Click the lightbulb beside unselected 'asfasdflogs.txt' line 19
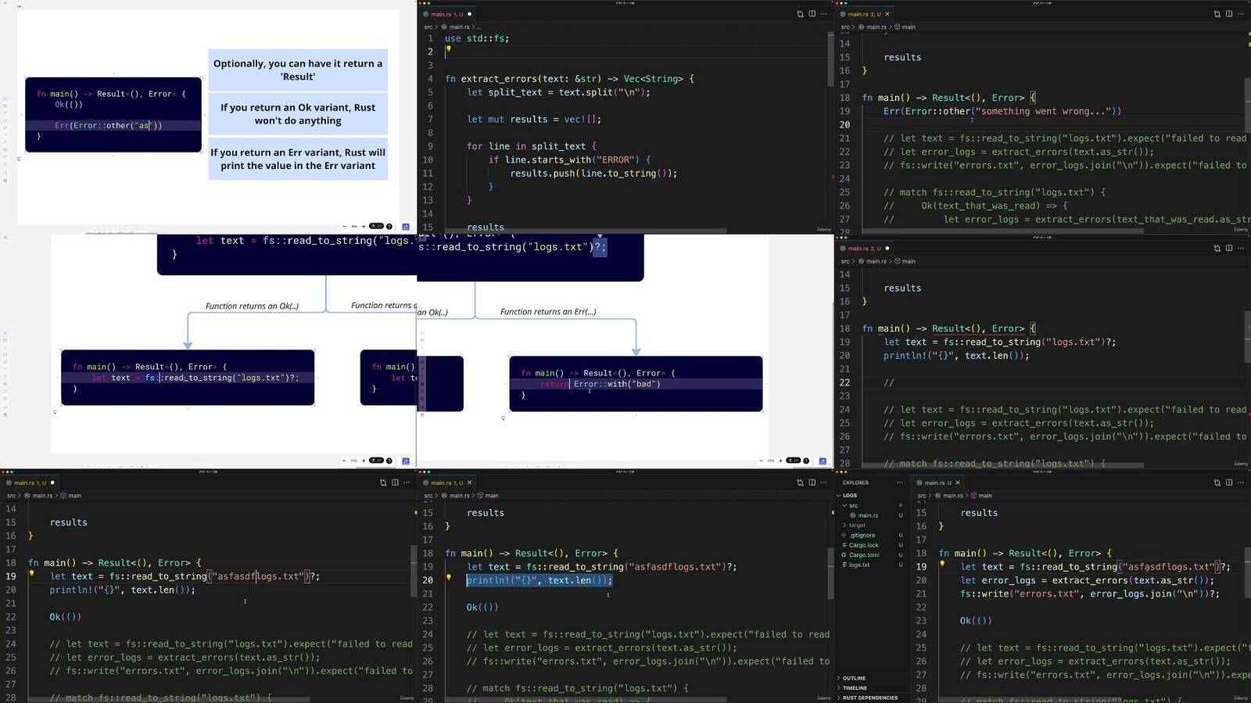This screenshot has height=703, width=1251. point(31,574)
